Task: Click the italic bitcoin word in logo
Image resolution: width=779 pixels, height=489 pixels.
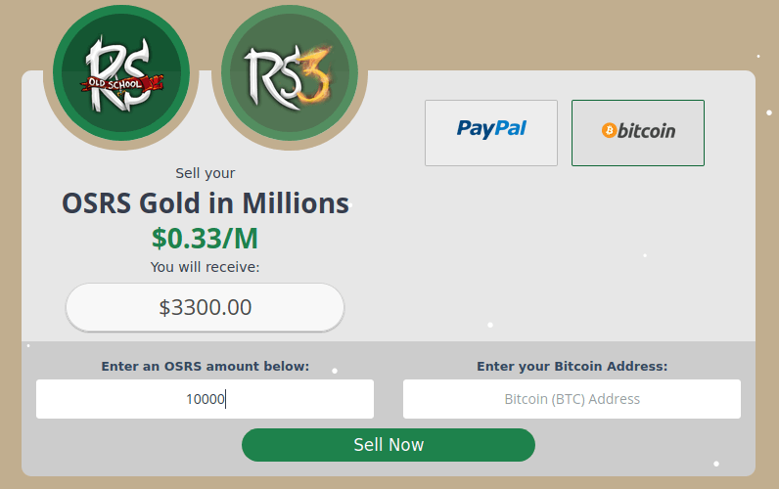Action: [x=646, y=131]
